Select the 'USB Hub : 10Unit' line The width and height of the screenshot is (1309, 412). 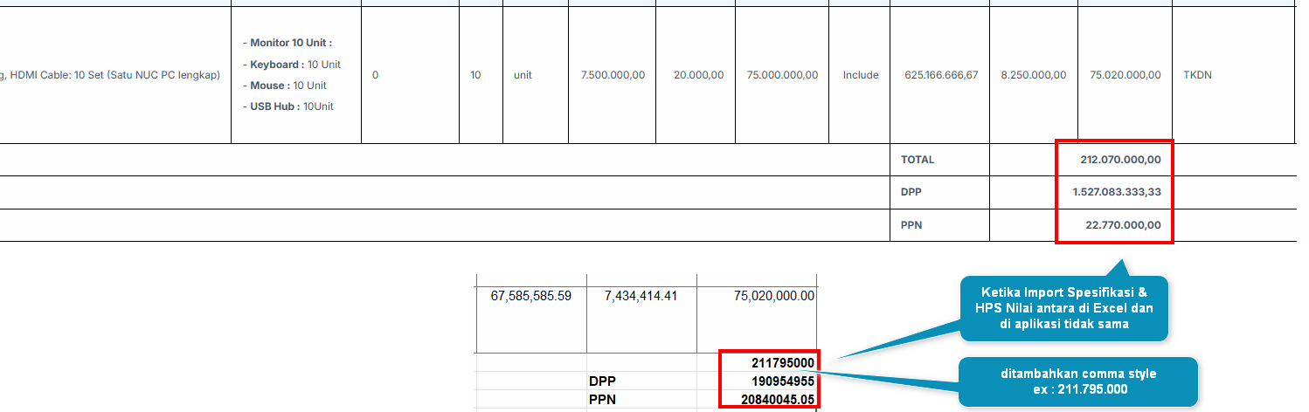287,106
